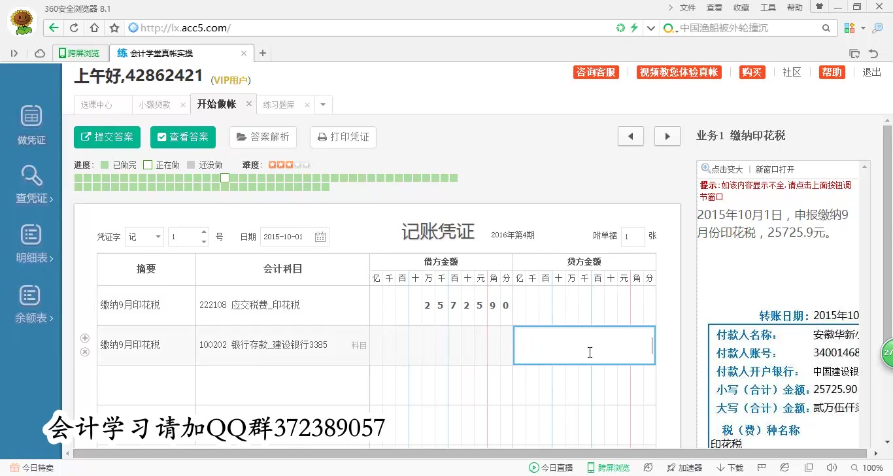Select 做凭证 in the left sidebar

click(30, 124)
